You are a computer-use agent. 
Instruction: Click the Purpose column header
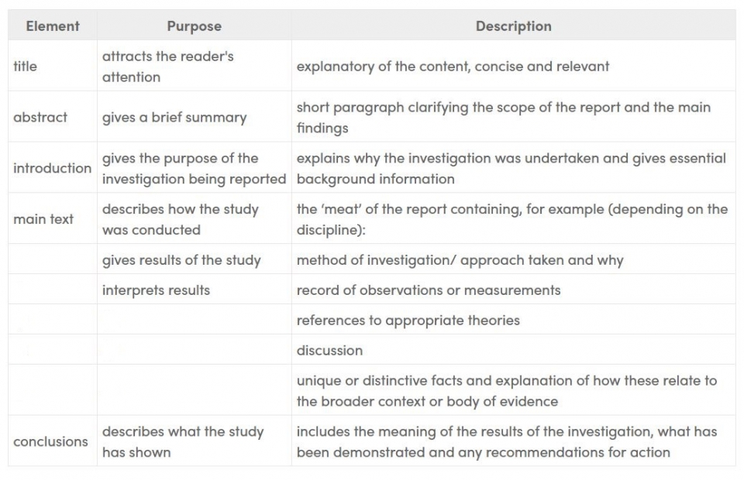tap(194, 26)
